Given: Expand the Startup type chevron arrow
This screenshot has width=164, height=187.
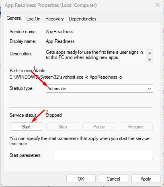Looking at the screenshot, I should (x=150, y=89).
